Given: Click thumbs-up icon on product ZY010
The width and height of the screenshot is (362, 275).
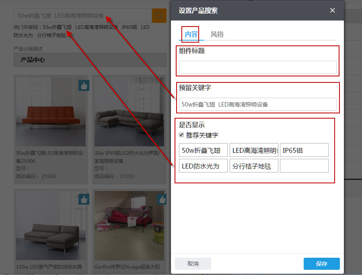Looking at the screenshot, I should [162, 85].
